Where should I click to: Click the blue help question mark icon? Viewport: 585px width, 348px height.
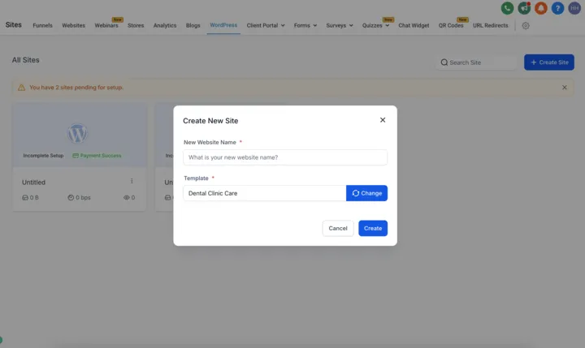(557, 8)
